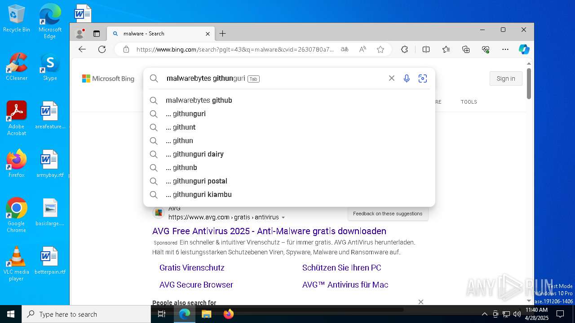Open the TOOLS search filter tab
The width and height of the screenshot is (575, 323).
[x=469, y=102]
